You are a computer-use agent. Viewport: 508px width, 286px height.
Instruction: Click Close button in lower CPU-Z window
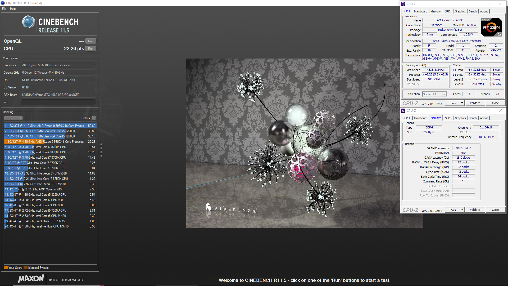point(495,210)
